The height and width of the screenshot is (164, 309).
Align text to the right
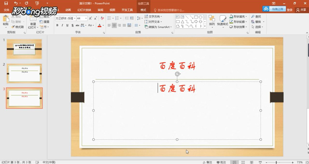coord(119,25)
